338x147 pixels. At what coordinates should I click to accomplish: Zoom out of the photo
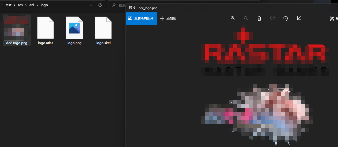(x=246, y=18)
